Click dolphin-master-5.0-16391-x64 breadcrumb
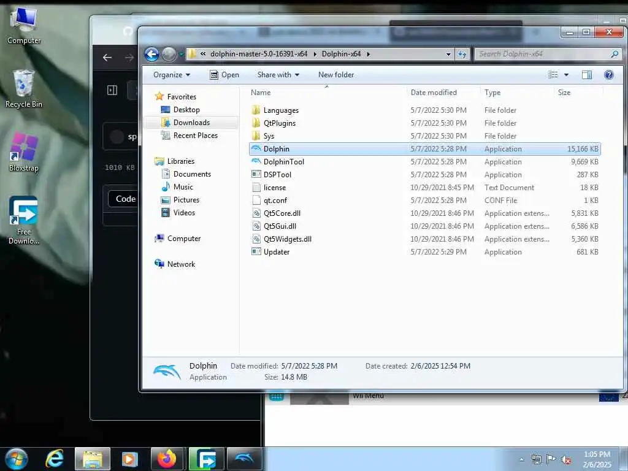 click(x=259, y=54)
